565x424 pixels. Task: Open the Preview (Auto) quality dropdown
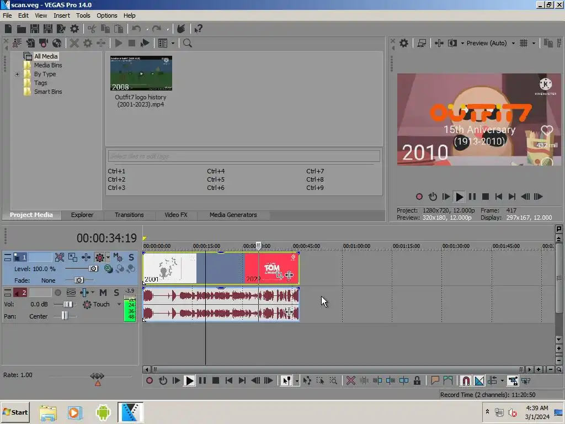click(x=514, y=43)
